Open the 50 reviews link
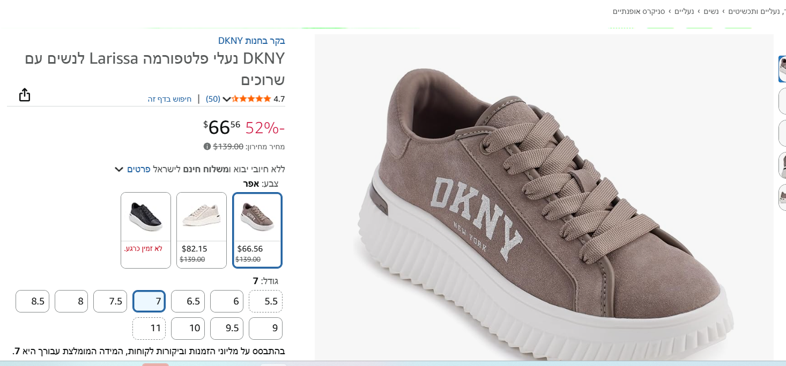786x366 pixels. [x=213, y=99]
